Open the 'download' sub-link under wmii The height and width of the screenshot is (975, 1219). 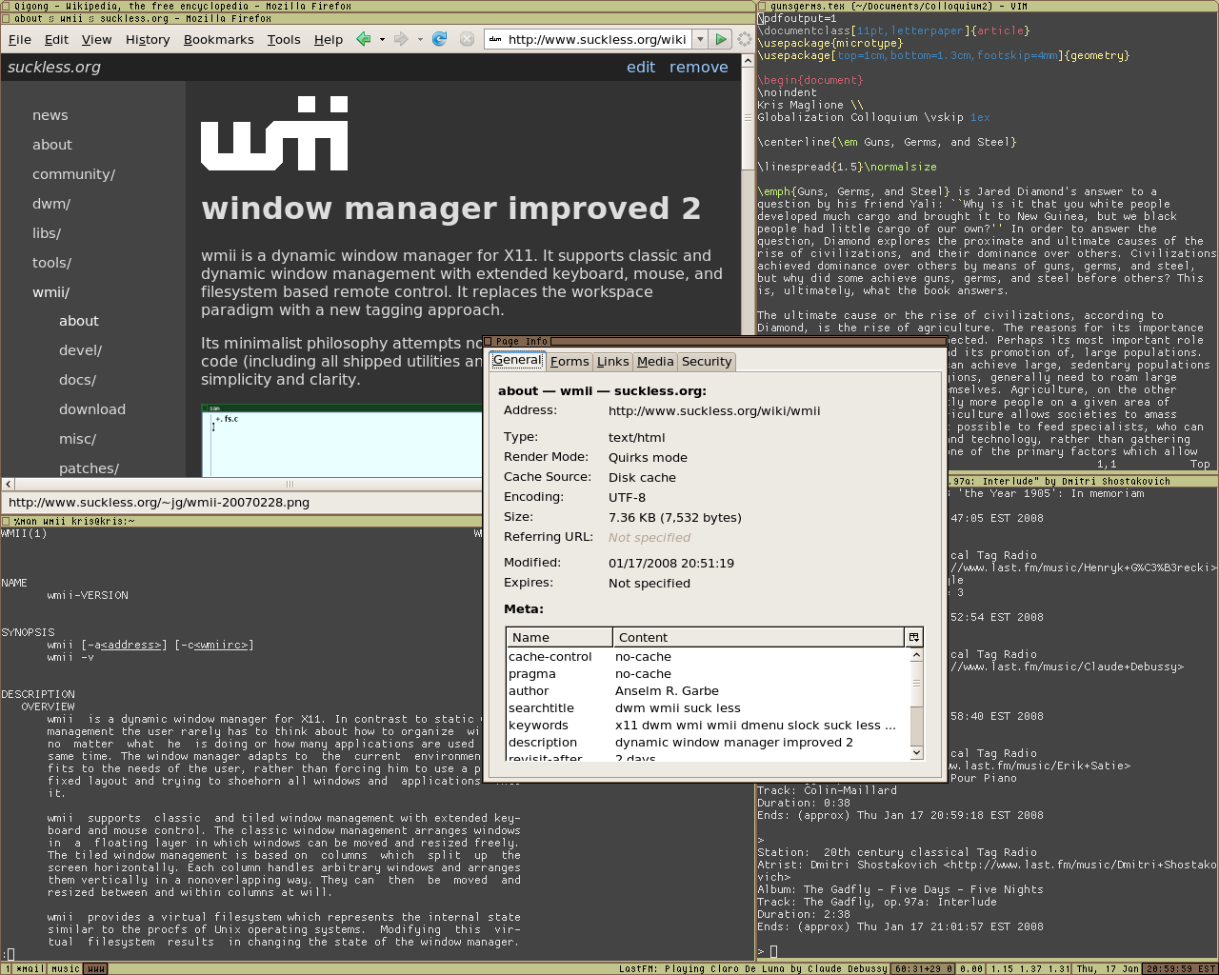click(92, 409)
